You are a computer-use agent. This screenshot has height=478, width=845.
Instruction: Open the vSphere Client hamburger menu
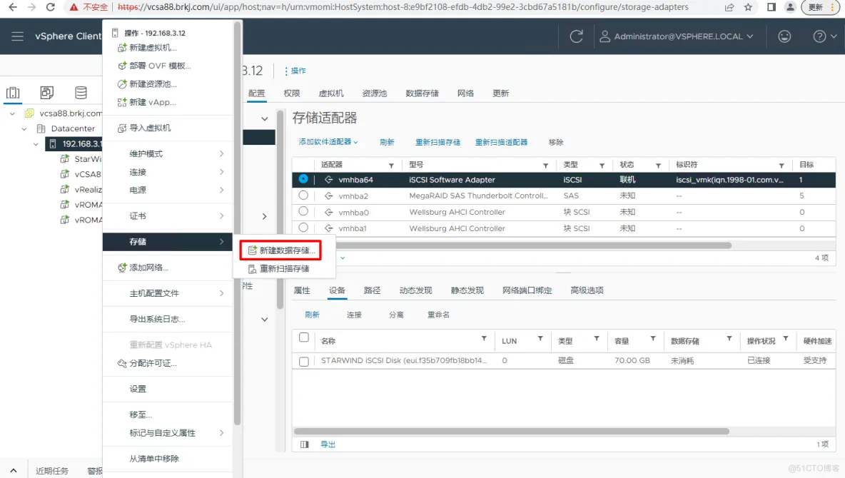click(x=17, y=36)
